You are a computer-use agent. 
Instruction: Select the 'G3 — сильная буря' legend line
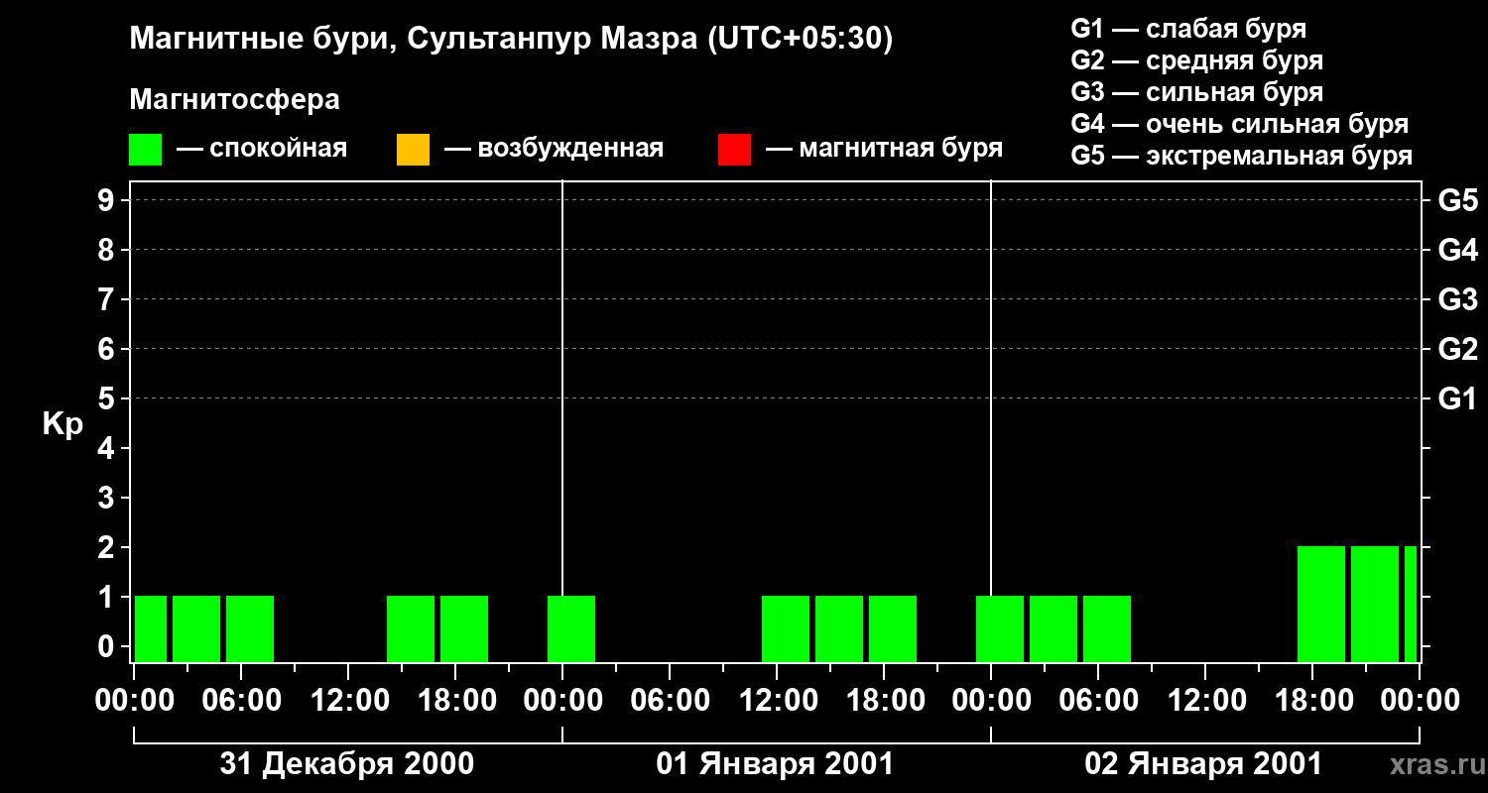tap(1197, 92)
